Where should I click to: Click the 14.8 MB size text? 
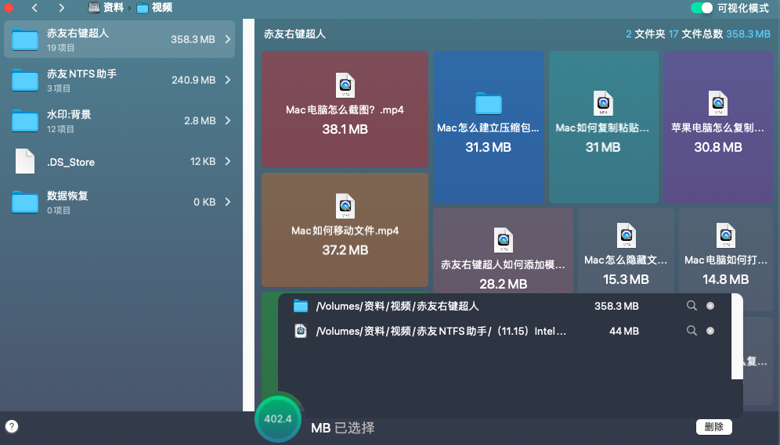[x=726, y=280]
